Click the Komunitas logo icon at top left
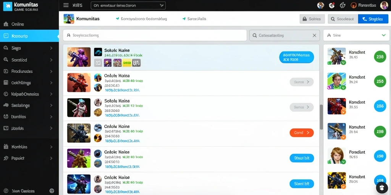Viewport: 391px width, 195px height. click(8, 6)
